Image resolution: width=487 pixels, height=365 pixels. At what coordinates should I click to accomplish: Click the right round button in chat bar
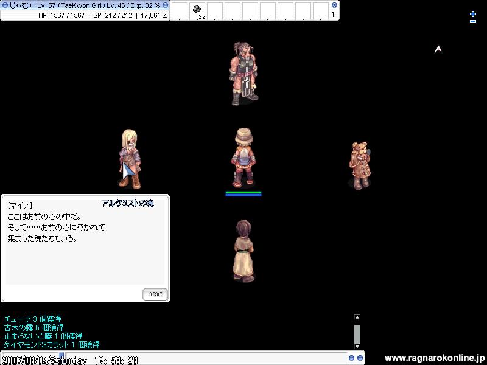point(360,358)
